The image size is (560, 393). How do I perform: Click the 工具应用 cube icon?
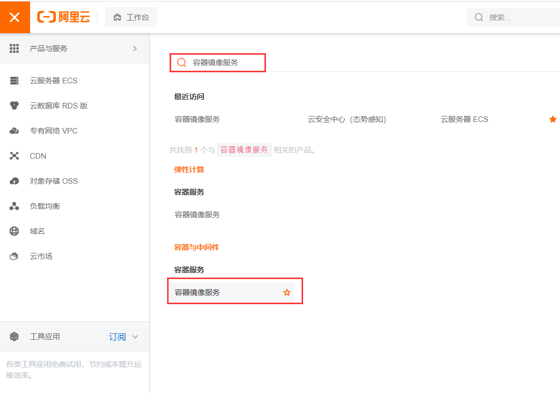pyautogui.click(x=14, y=337)
